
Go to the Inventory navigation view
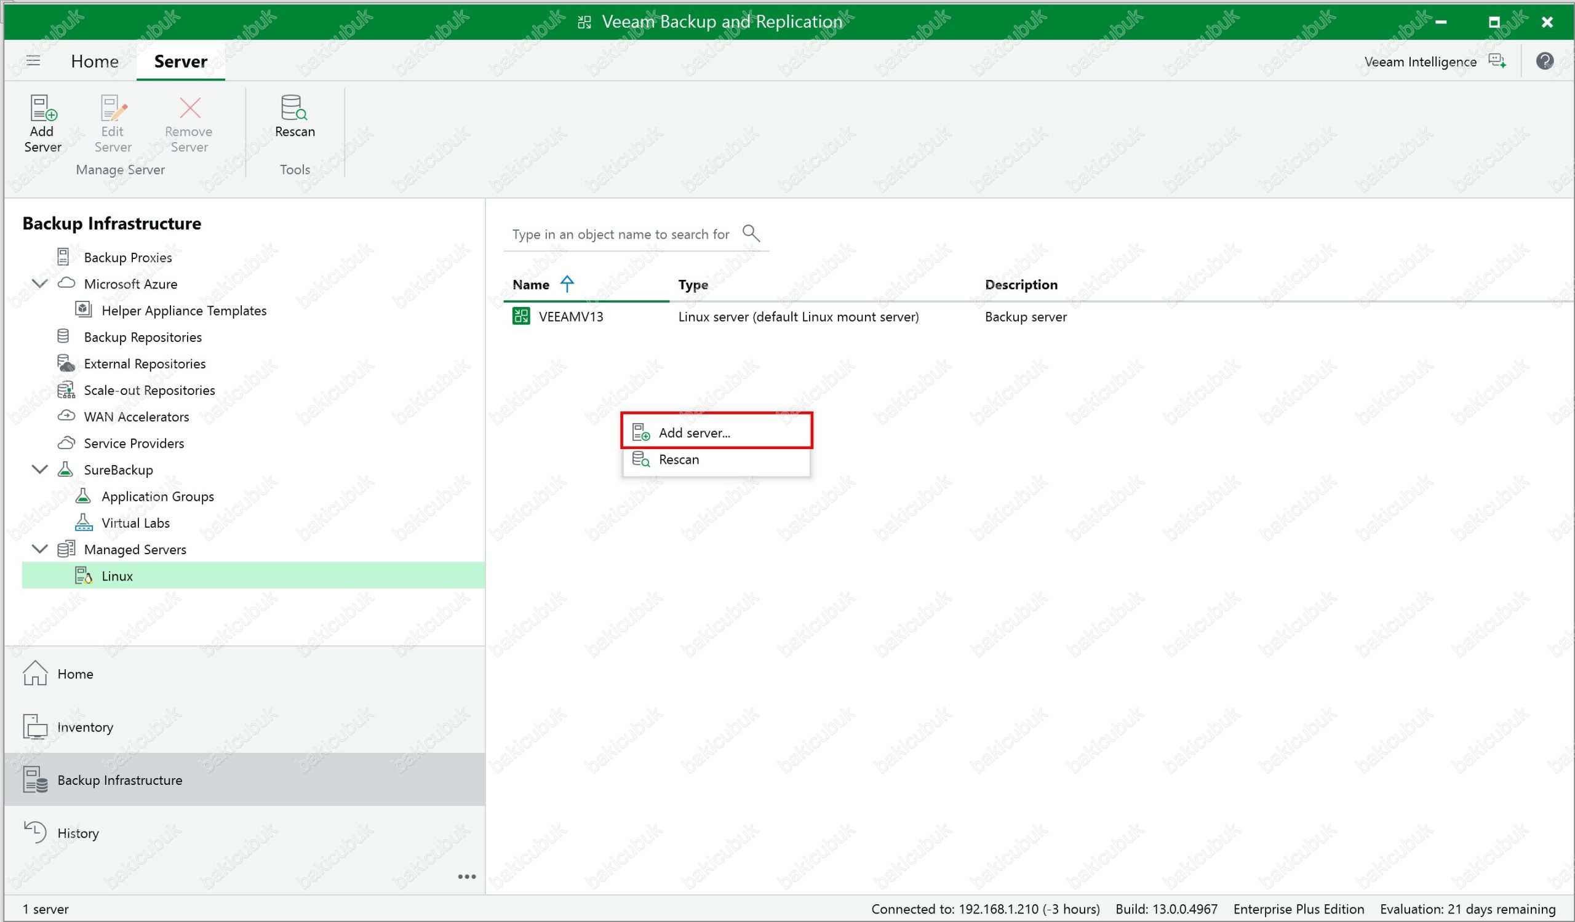[244, 726]
